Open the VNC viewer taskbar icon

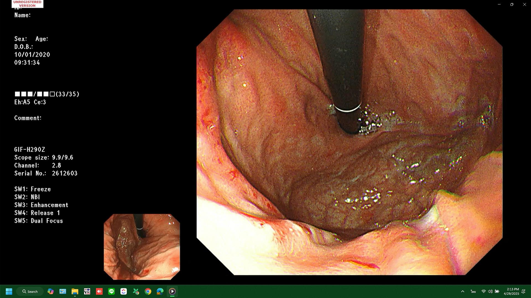click(87, 291)
